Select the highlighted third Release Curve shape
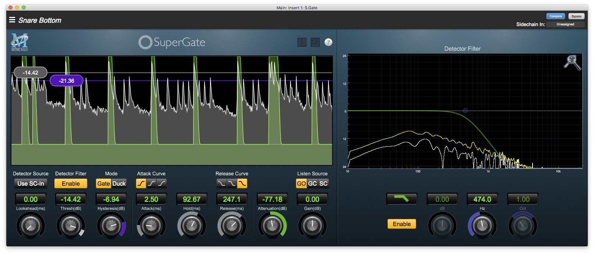The image size is (594, 254). coord(242,183)
